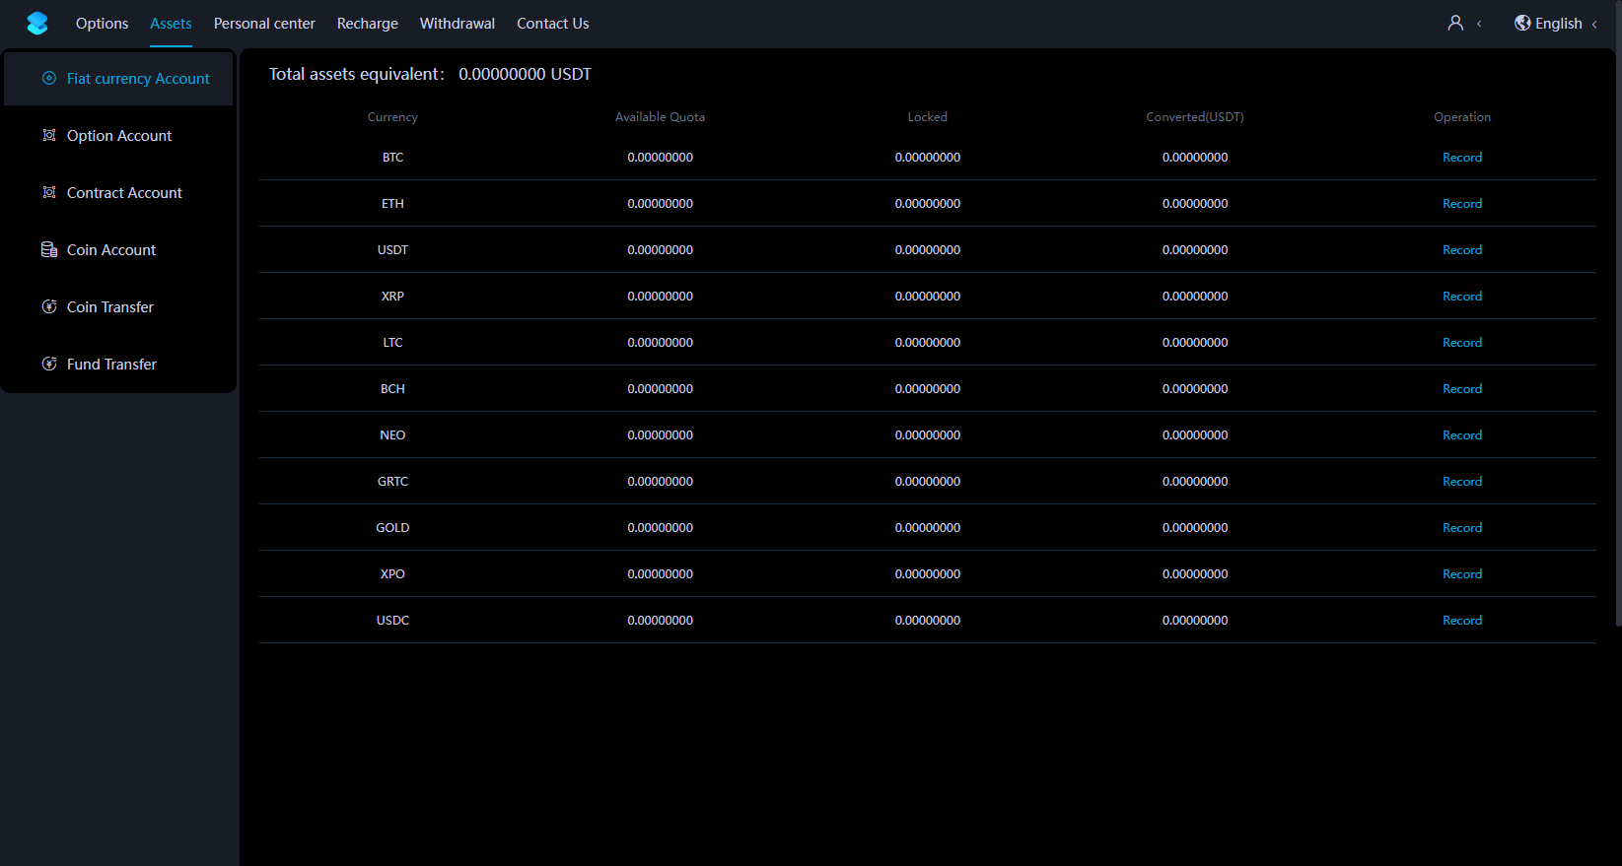This screenshot has height=866, width=1622.
Task: Click the English language label
Action: (1559, 24)
